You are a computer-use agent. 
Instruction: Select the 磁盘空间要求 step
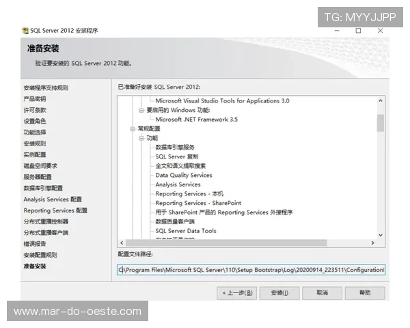40,166
